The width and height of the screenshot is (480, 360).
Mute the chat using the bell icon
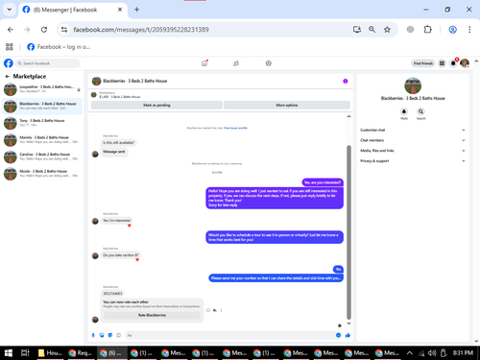(404, 111)
